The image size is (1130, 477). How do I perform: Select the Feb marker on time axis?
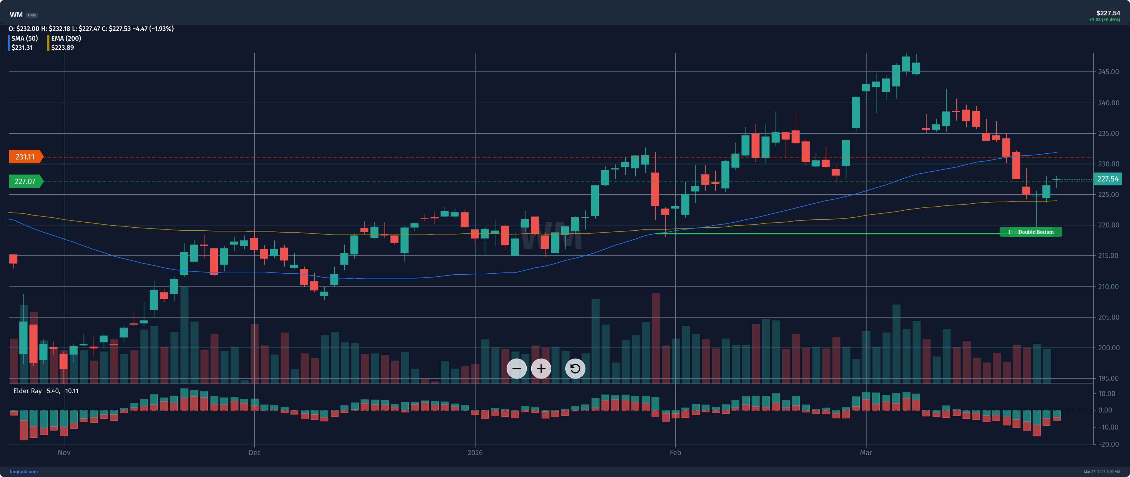pyautogui.click(x=675, y=452)
